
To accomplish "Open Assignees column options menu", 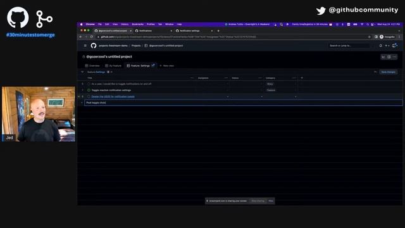I will click(227, 78).
